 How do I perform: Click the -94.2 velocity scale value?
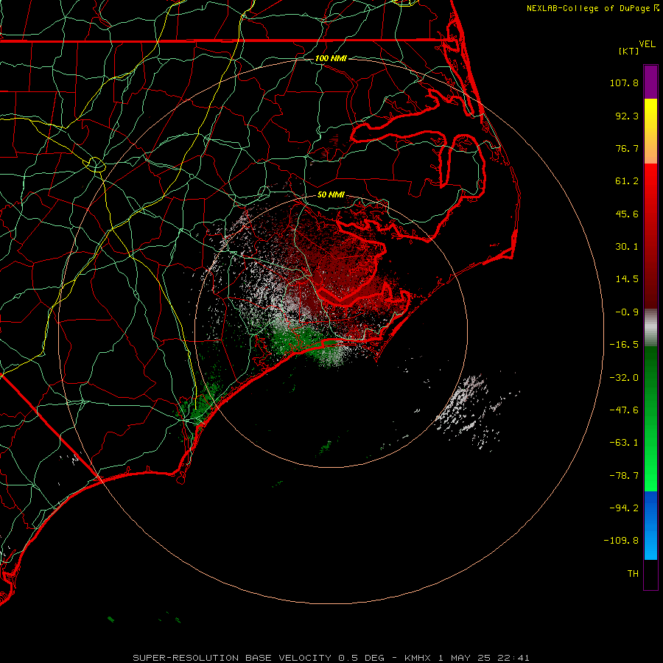(624, 508)
